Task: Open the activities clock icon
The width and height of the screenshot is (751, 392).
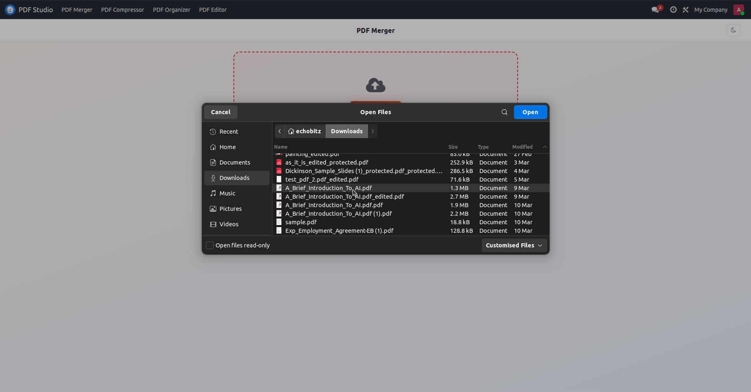Action: coord(673,9)
